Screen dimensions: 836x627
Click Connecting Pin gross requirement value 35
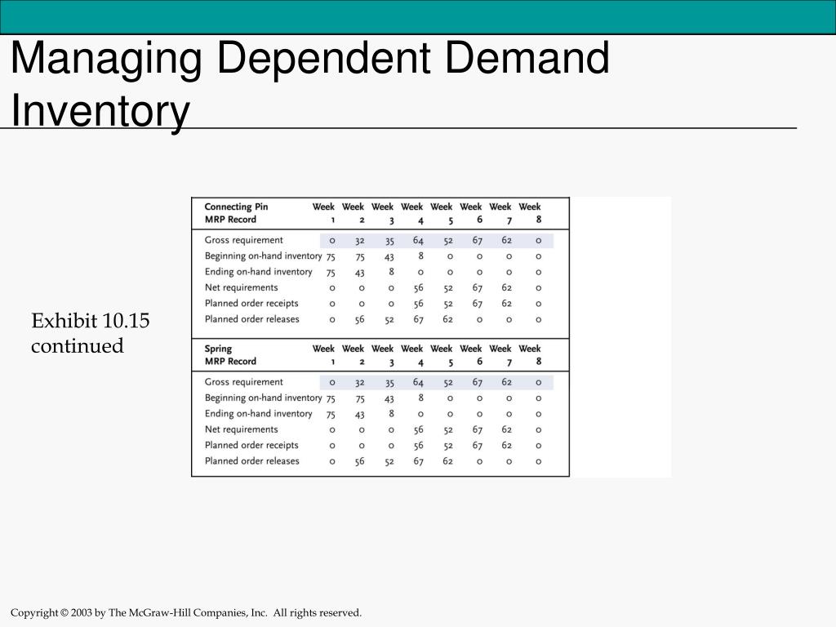(x=389, y=241)
